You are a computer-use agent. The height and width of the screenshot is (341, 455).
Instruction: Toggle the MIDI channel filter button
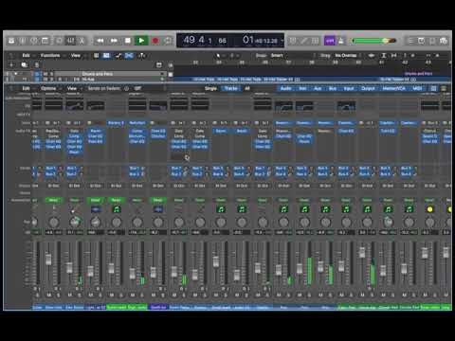coord(417,88)
